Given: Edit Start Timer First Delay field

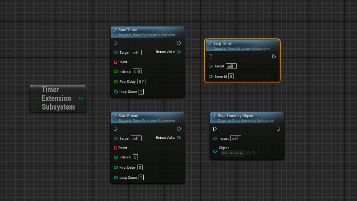Looking at the screenshot, I should tap(141, 82).
